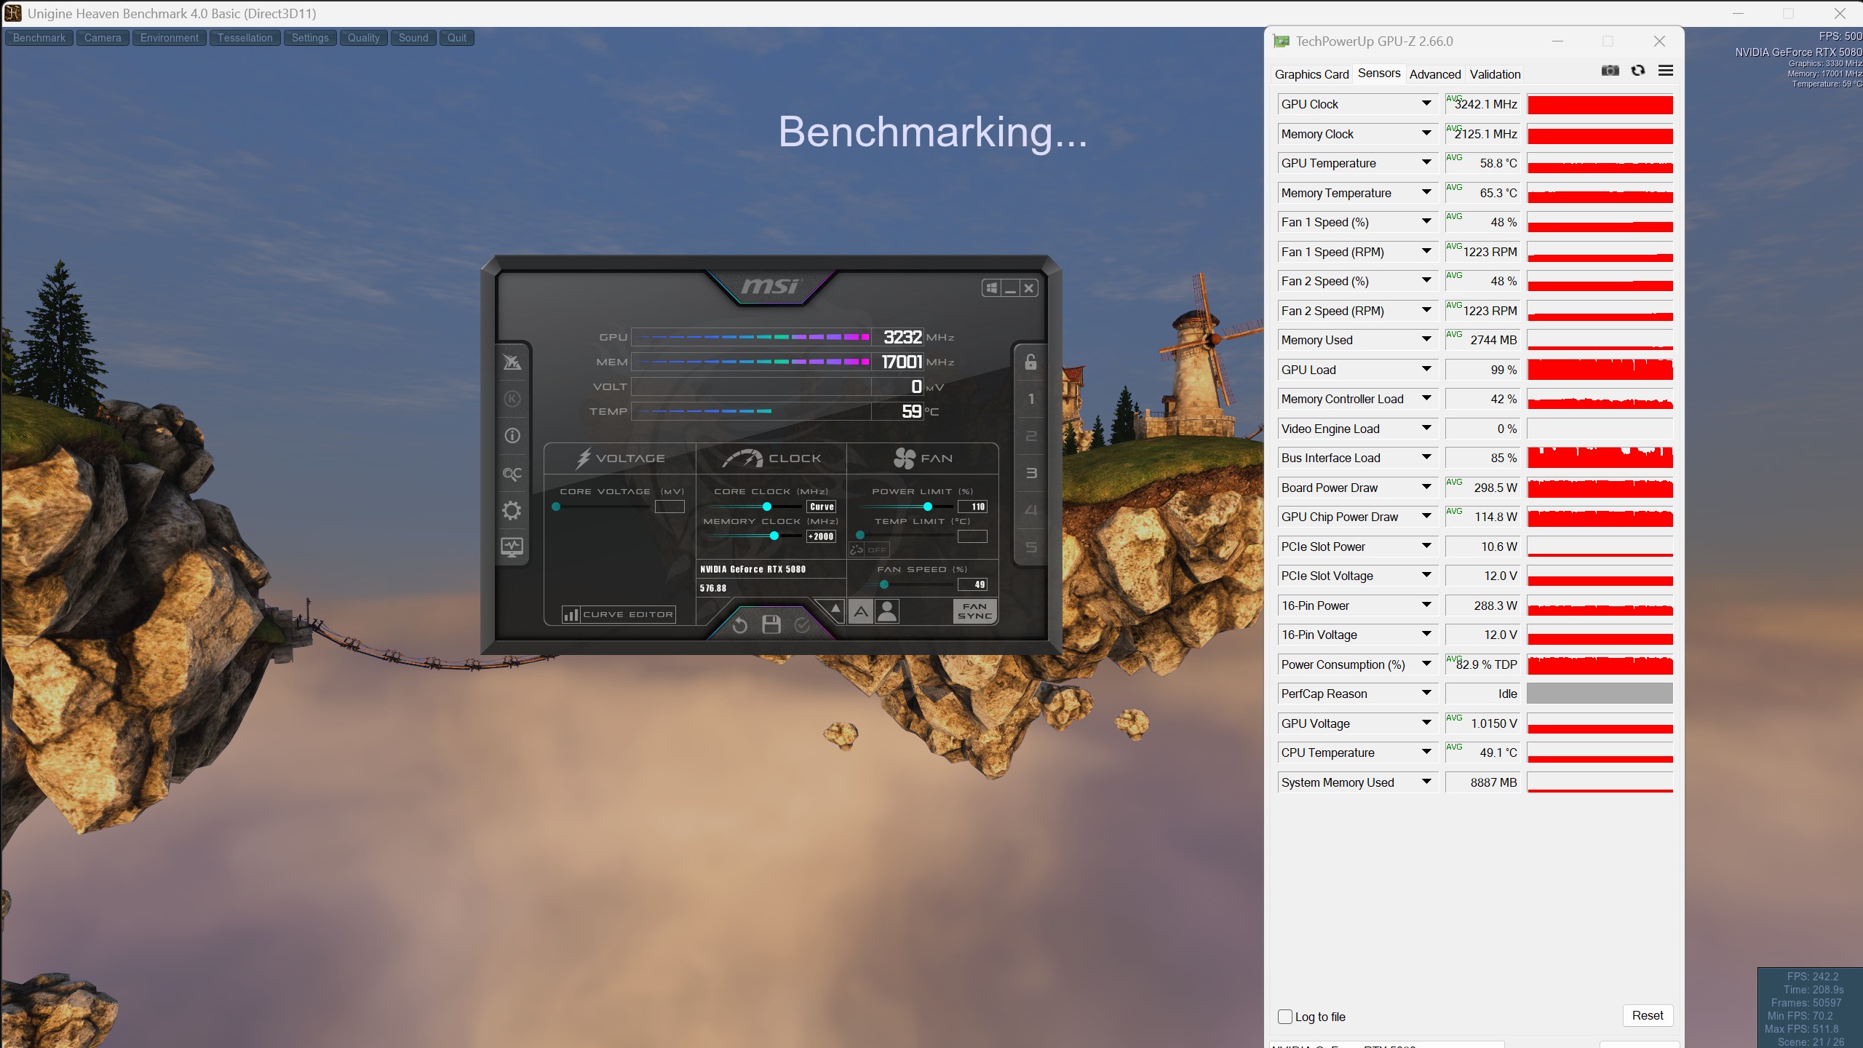Click the GPU-Z refresh icon
Image resolution: width=1863 pixels, height=1048 pixels.
click(x=1638, y=71)
